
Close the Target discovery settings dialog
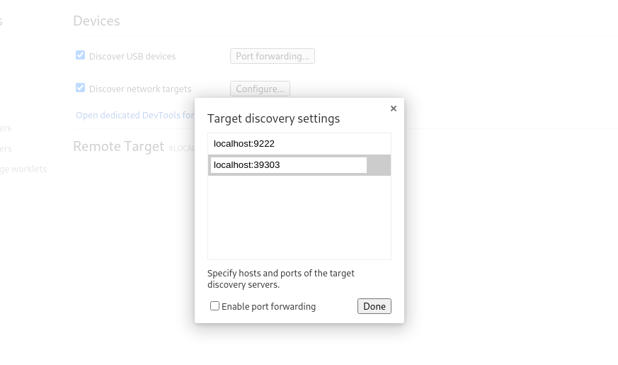394,108
